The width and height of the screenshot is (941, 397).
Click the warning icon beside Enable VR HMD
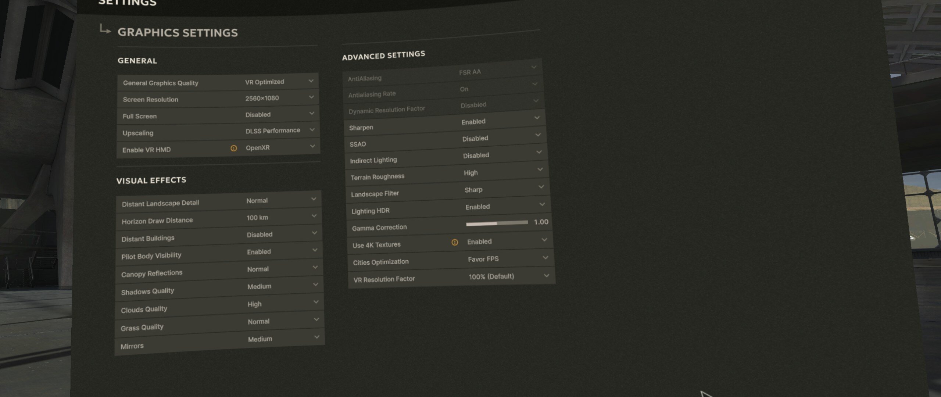coord(233,148)
